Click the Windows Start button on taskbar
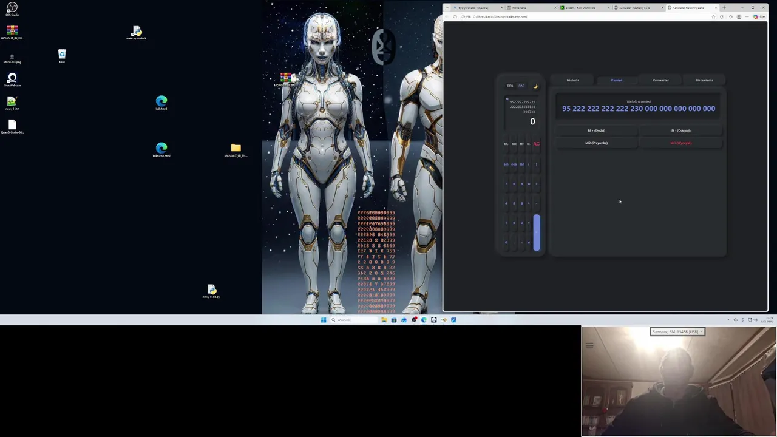Viewport: 777px width, 437px height. [x=324, y=320]
